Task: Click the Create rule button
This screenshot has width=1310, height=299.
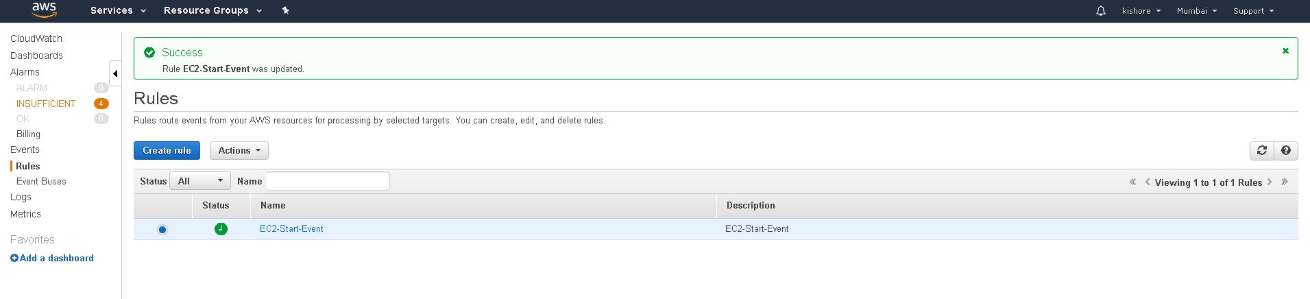Action: [167, 151]
